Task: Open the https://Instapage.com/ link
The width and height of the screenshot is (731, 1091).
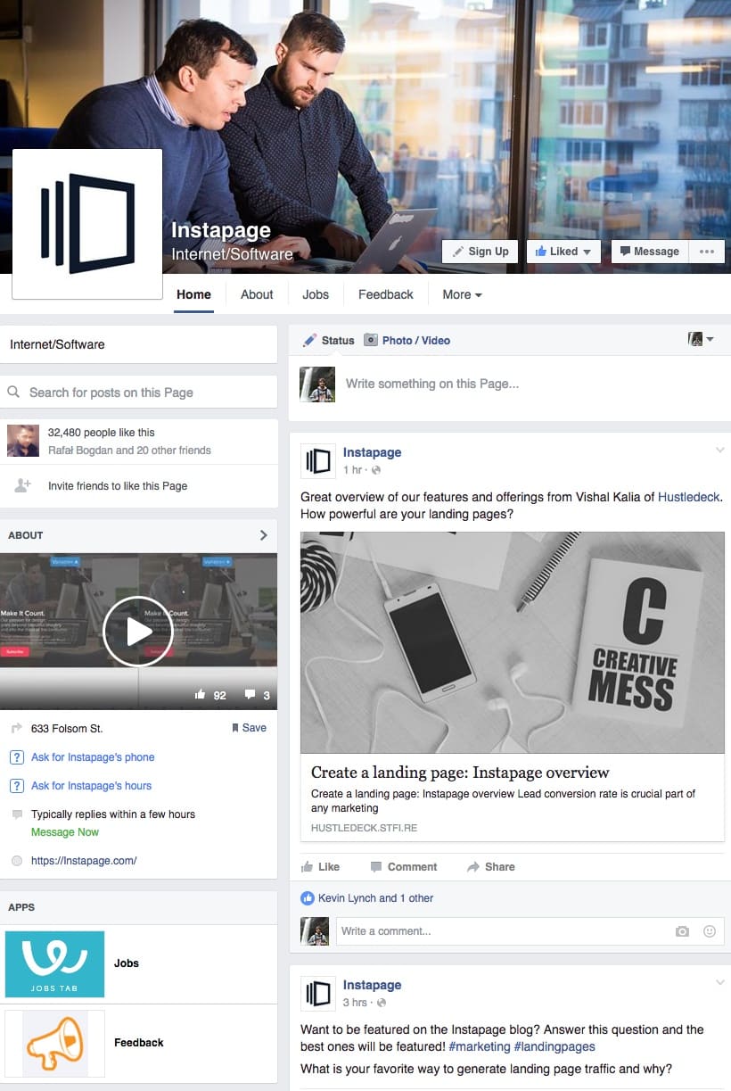Action: click(84, 861)
